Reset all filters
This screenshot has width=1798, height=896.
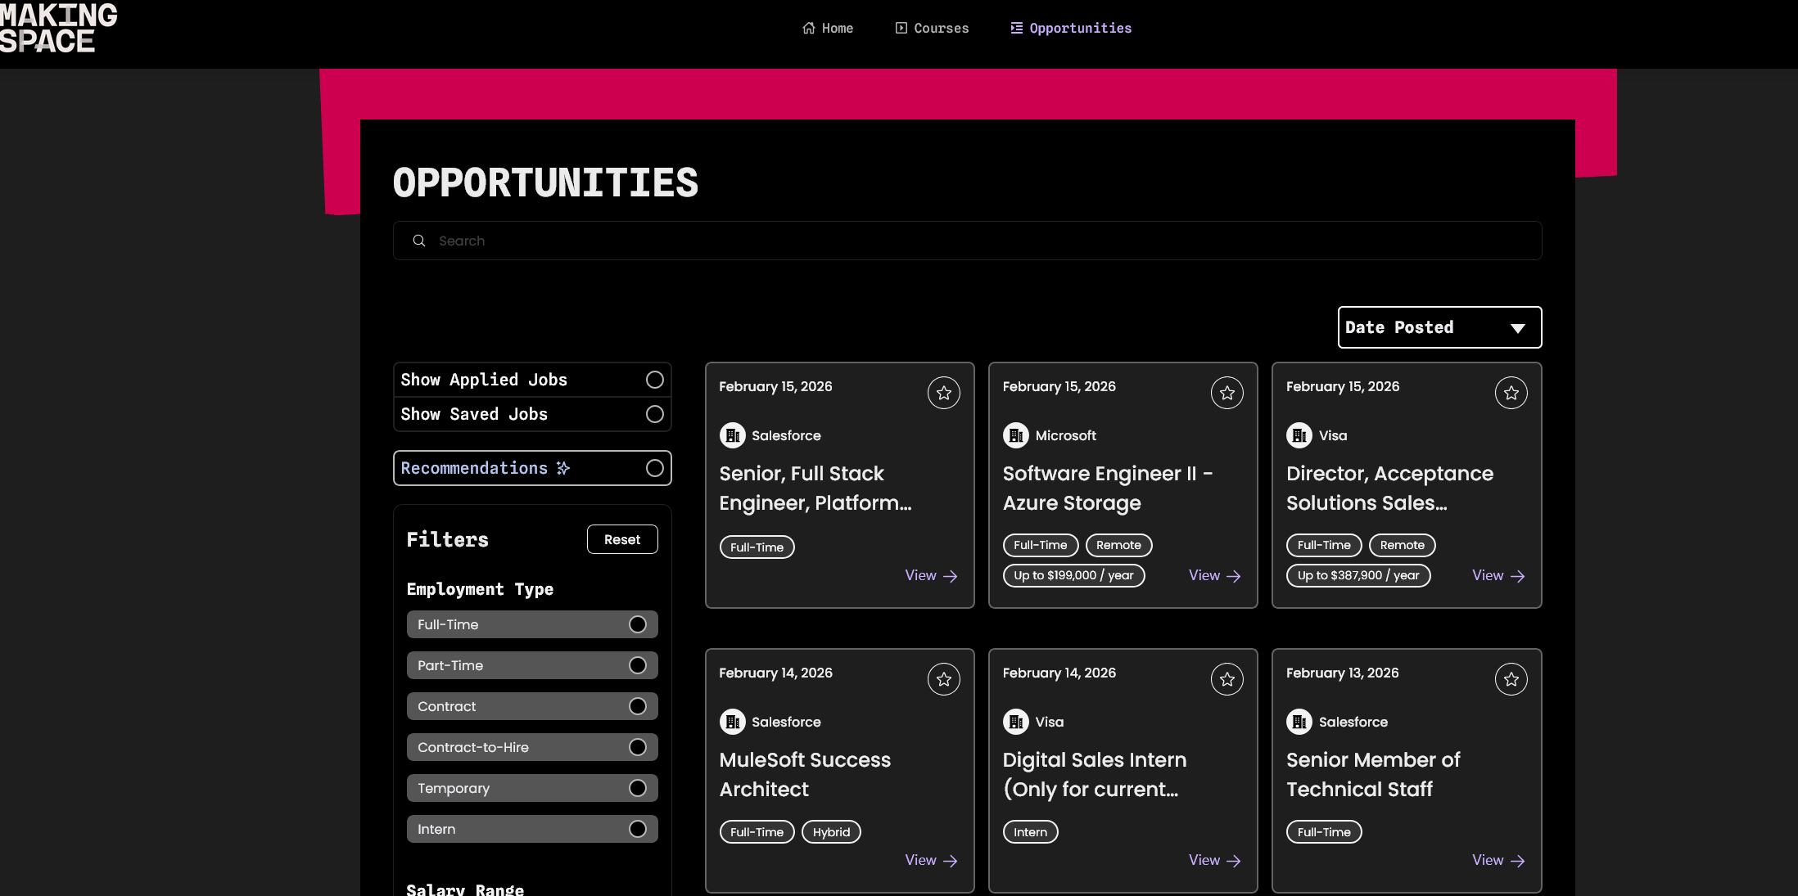621,539
